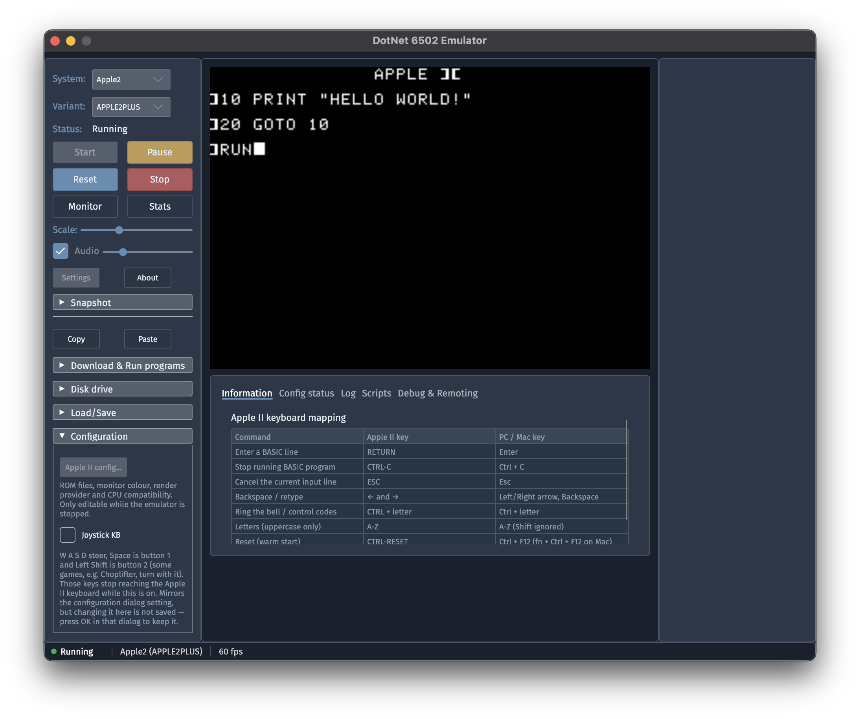Click the Start button
The height and width of the screenshot is (719, 860).
pos(85,152)
